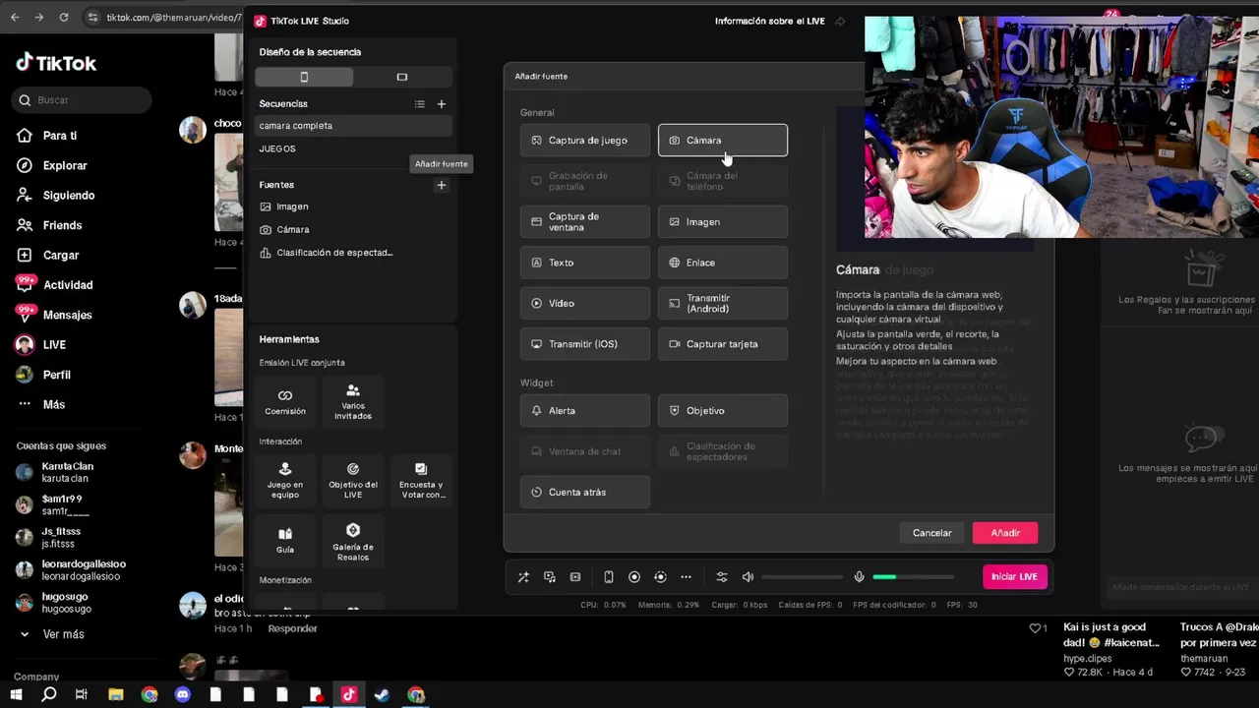
Task: Open the Secuencias list-view icon
Action: [x=420, y=104]
